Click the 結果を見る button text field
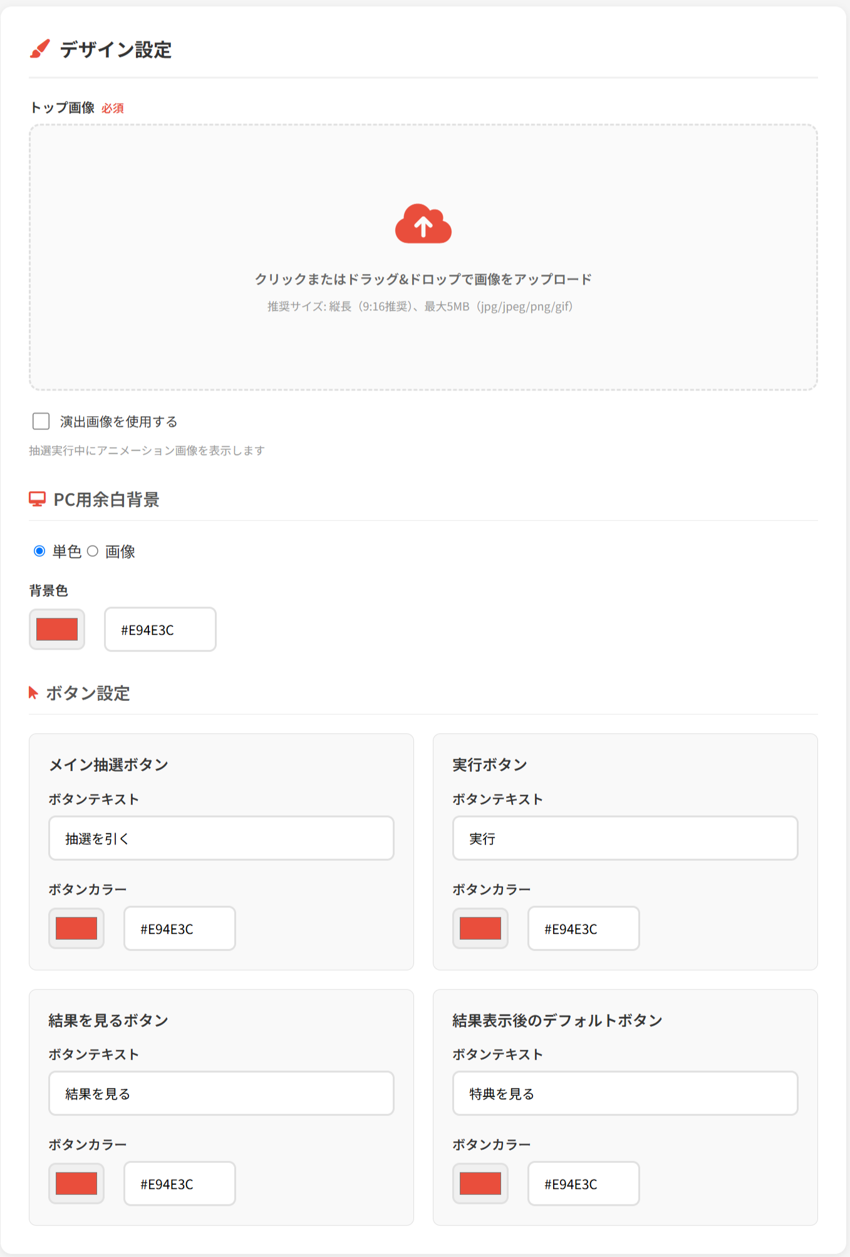850x1257 pixels. pyautogui.click(x=221, y=1093)
